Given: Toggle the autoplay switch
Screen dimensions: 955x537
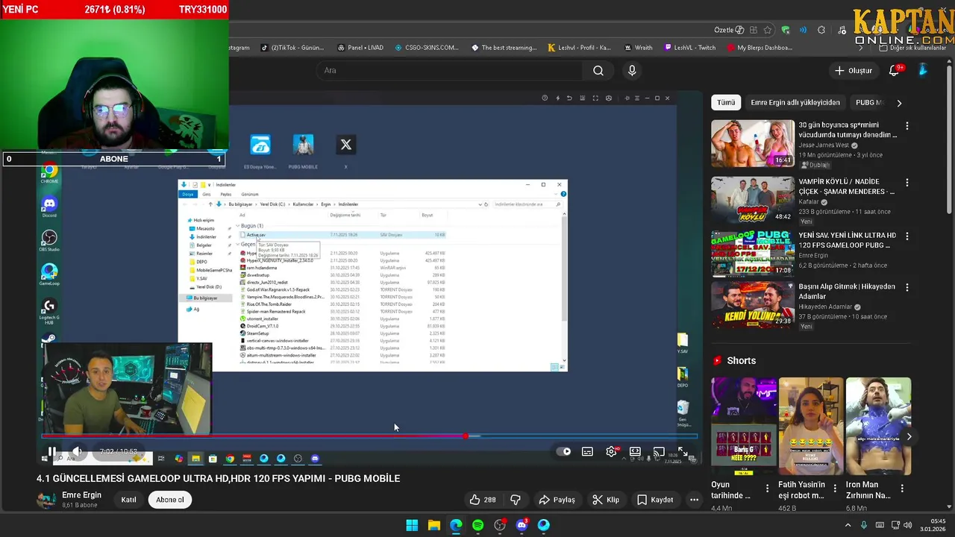Looking at the screenshot, I should point(565,451).
